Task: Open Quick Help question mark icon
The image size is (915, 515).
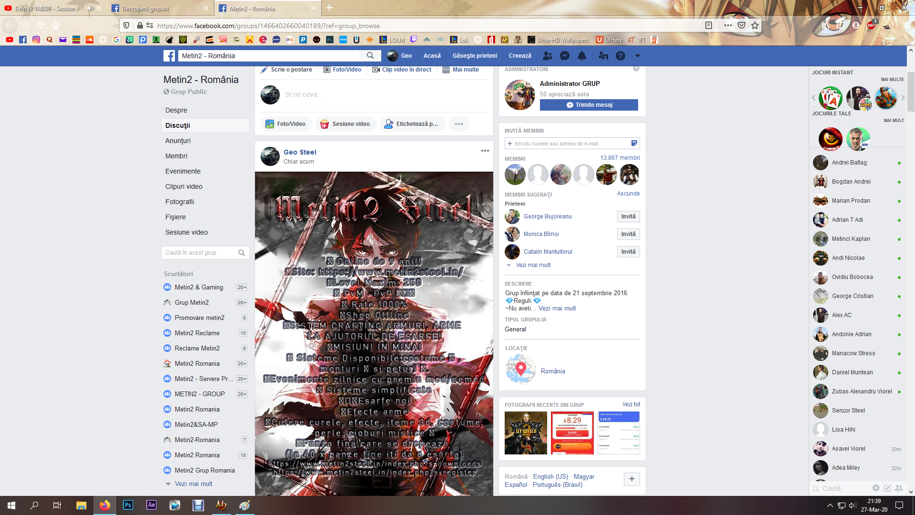Action: click(x=620, y=56)
